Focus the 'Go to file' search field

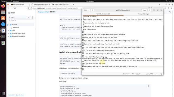coord(21,21)
